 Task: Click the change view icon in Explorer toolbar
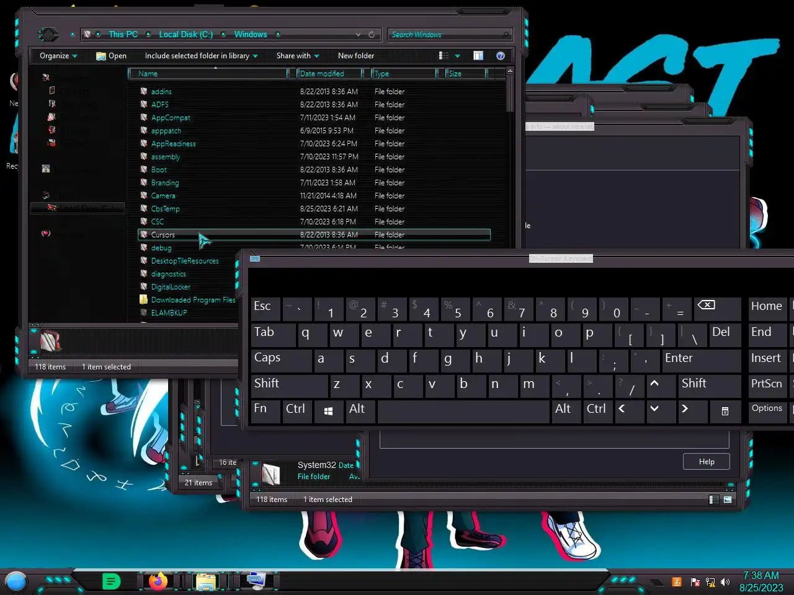click(x=444, y=56)
